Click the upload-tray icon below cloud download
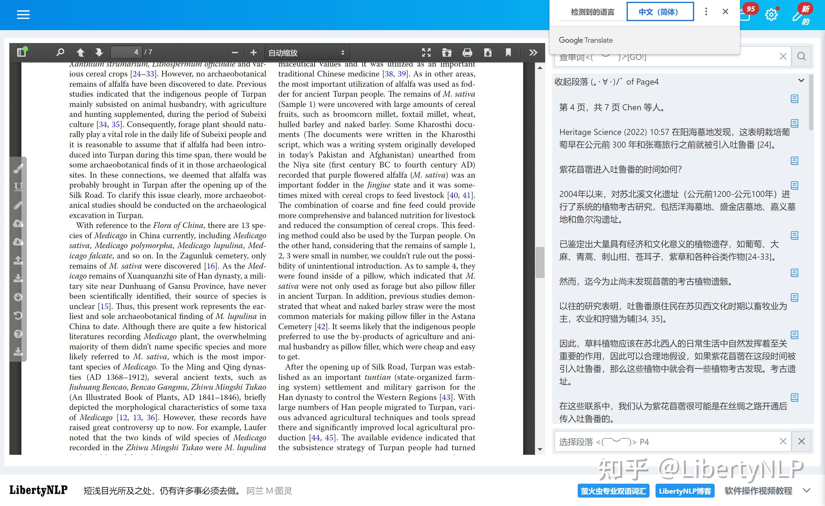Screen dimensions: 825x506 [x=18, y=260]
